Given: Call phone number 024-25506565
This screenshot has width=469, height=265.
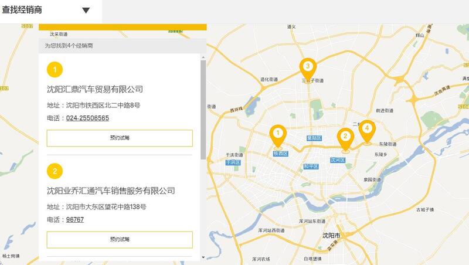Looking at the screenshot, I should (87, 118).
